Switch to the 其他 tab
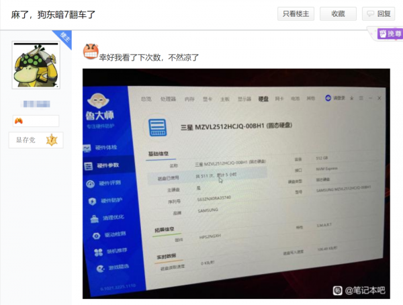Screen dimensions: 403x305 [310, 98]
